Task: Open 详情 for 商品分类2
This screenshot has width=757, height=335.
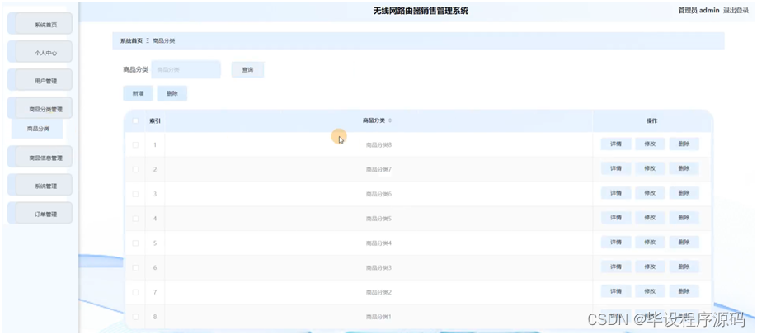Action: coord(616,291)
